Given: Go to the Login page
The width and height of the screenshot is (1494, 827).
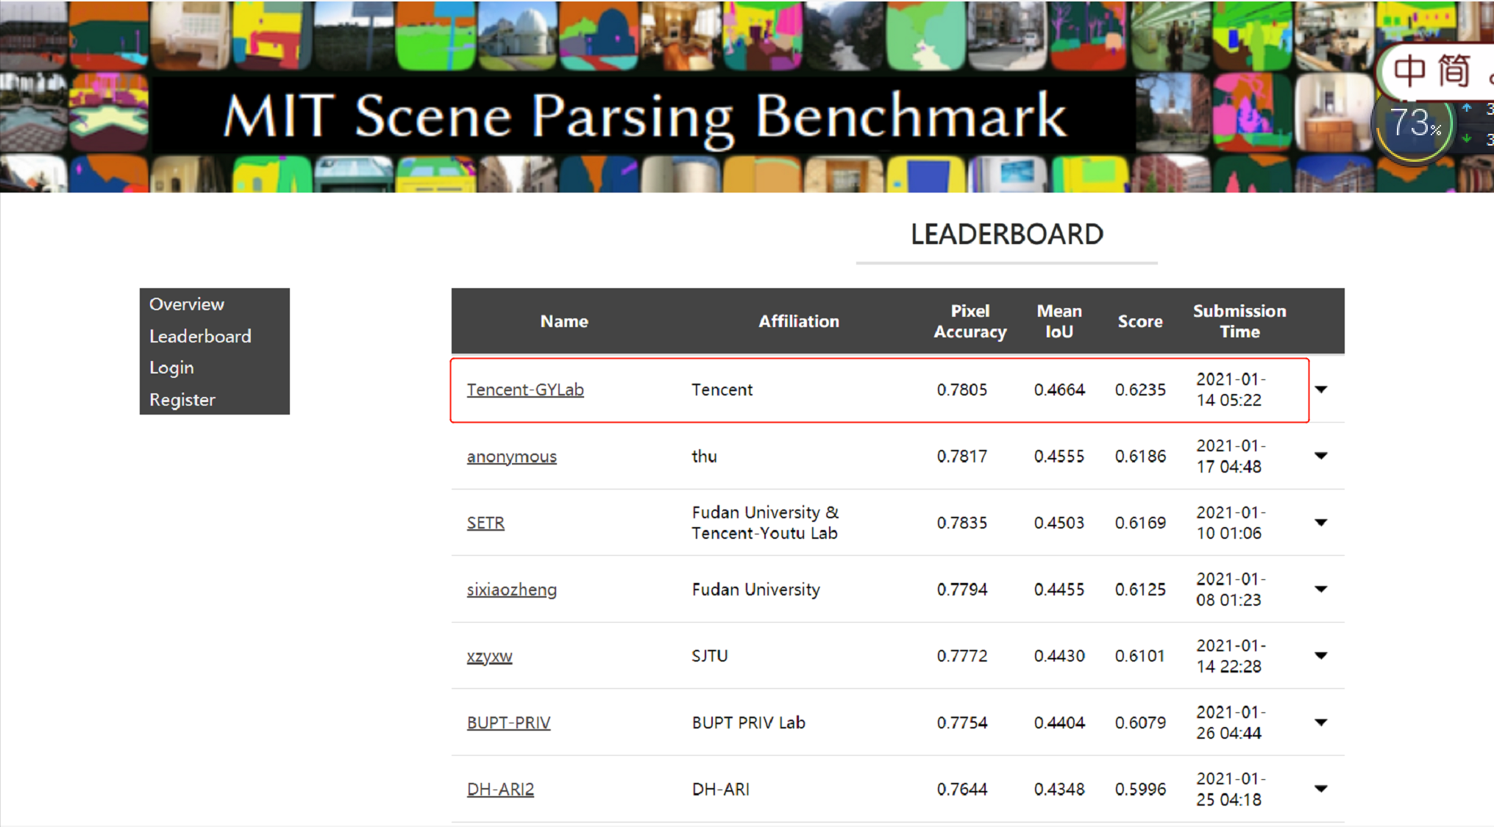Looking at the screenshot, I should 171,368.
